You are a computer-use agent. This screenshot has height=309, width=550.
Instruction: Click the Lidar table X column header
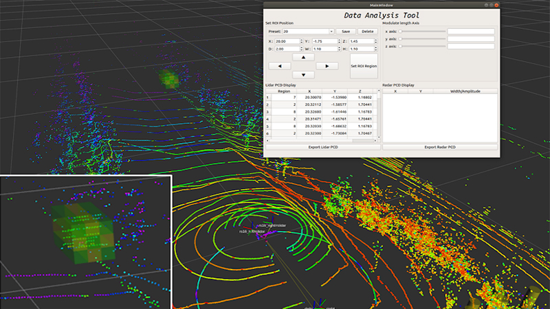[309, 91]
